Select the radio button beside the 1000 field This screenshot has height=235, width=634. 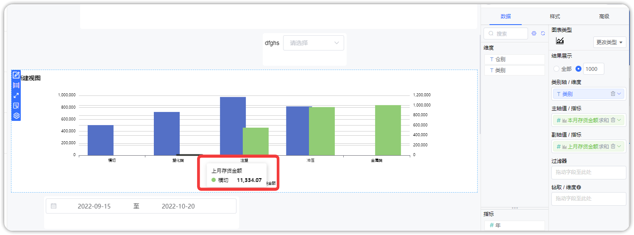click(578, 69)
